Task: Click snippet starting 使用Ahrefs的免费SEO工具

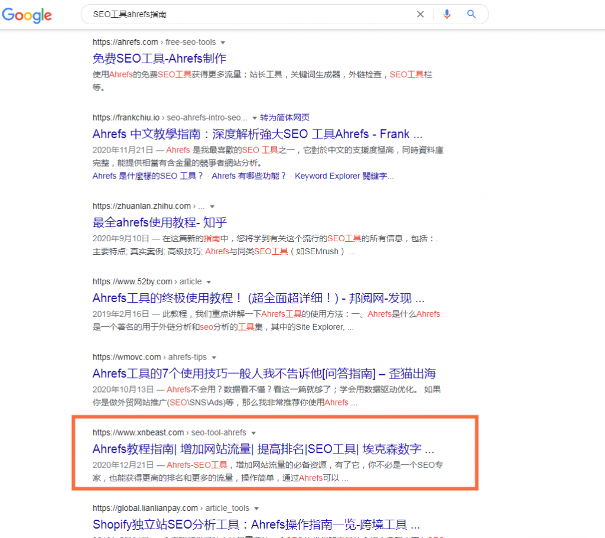Action: pyautogui.click(x=262, y=81)
